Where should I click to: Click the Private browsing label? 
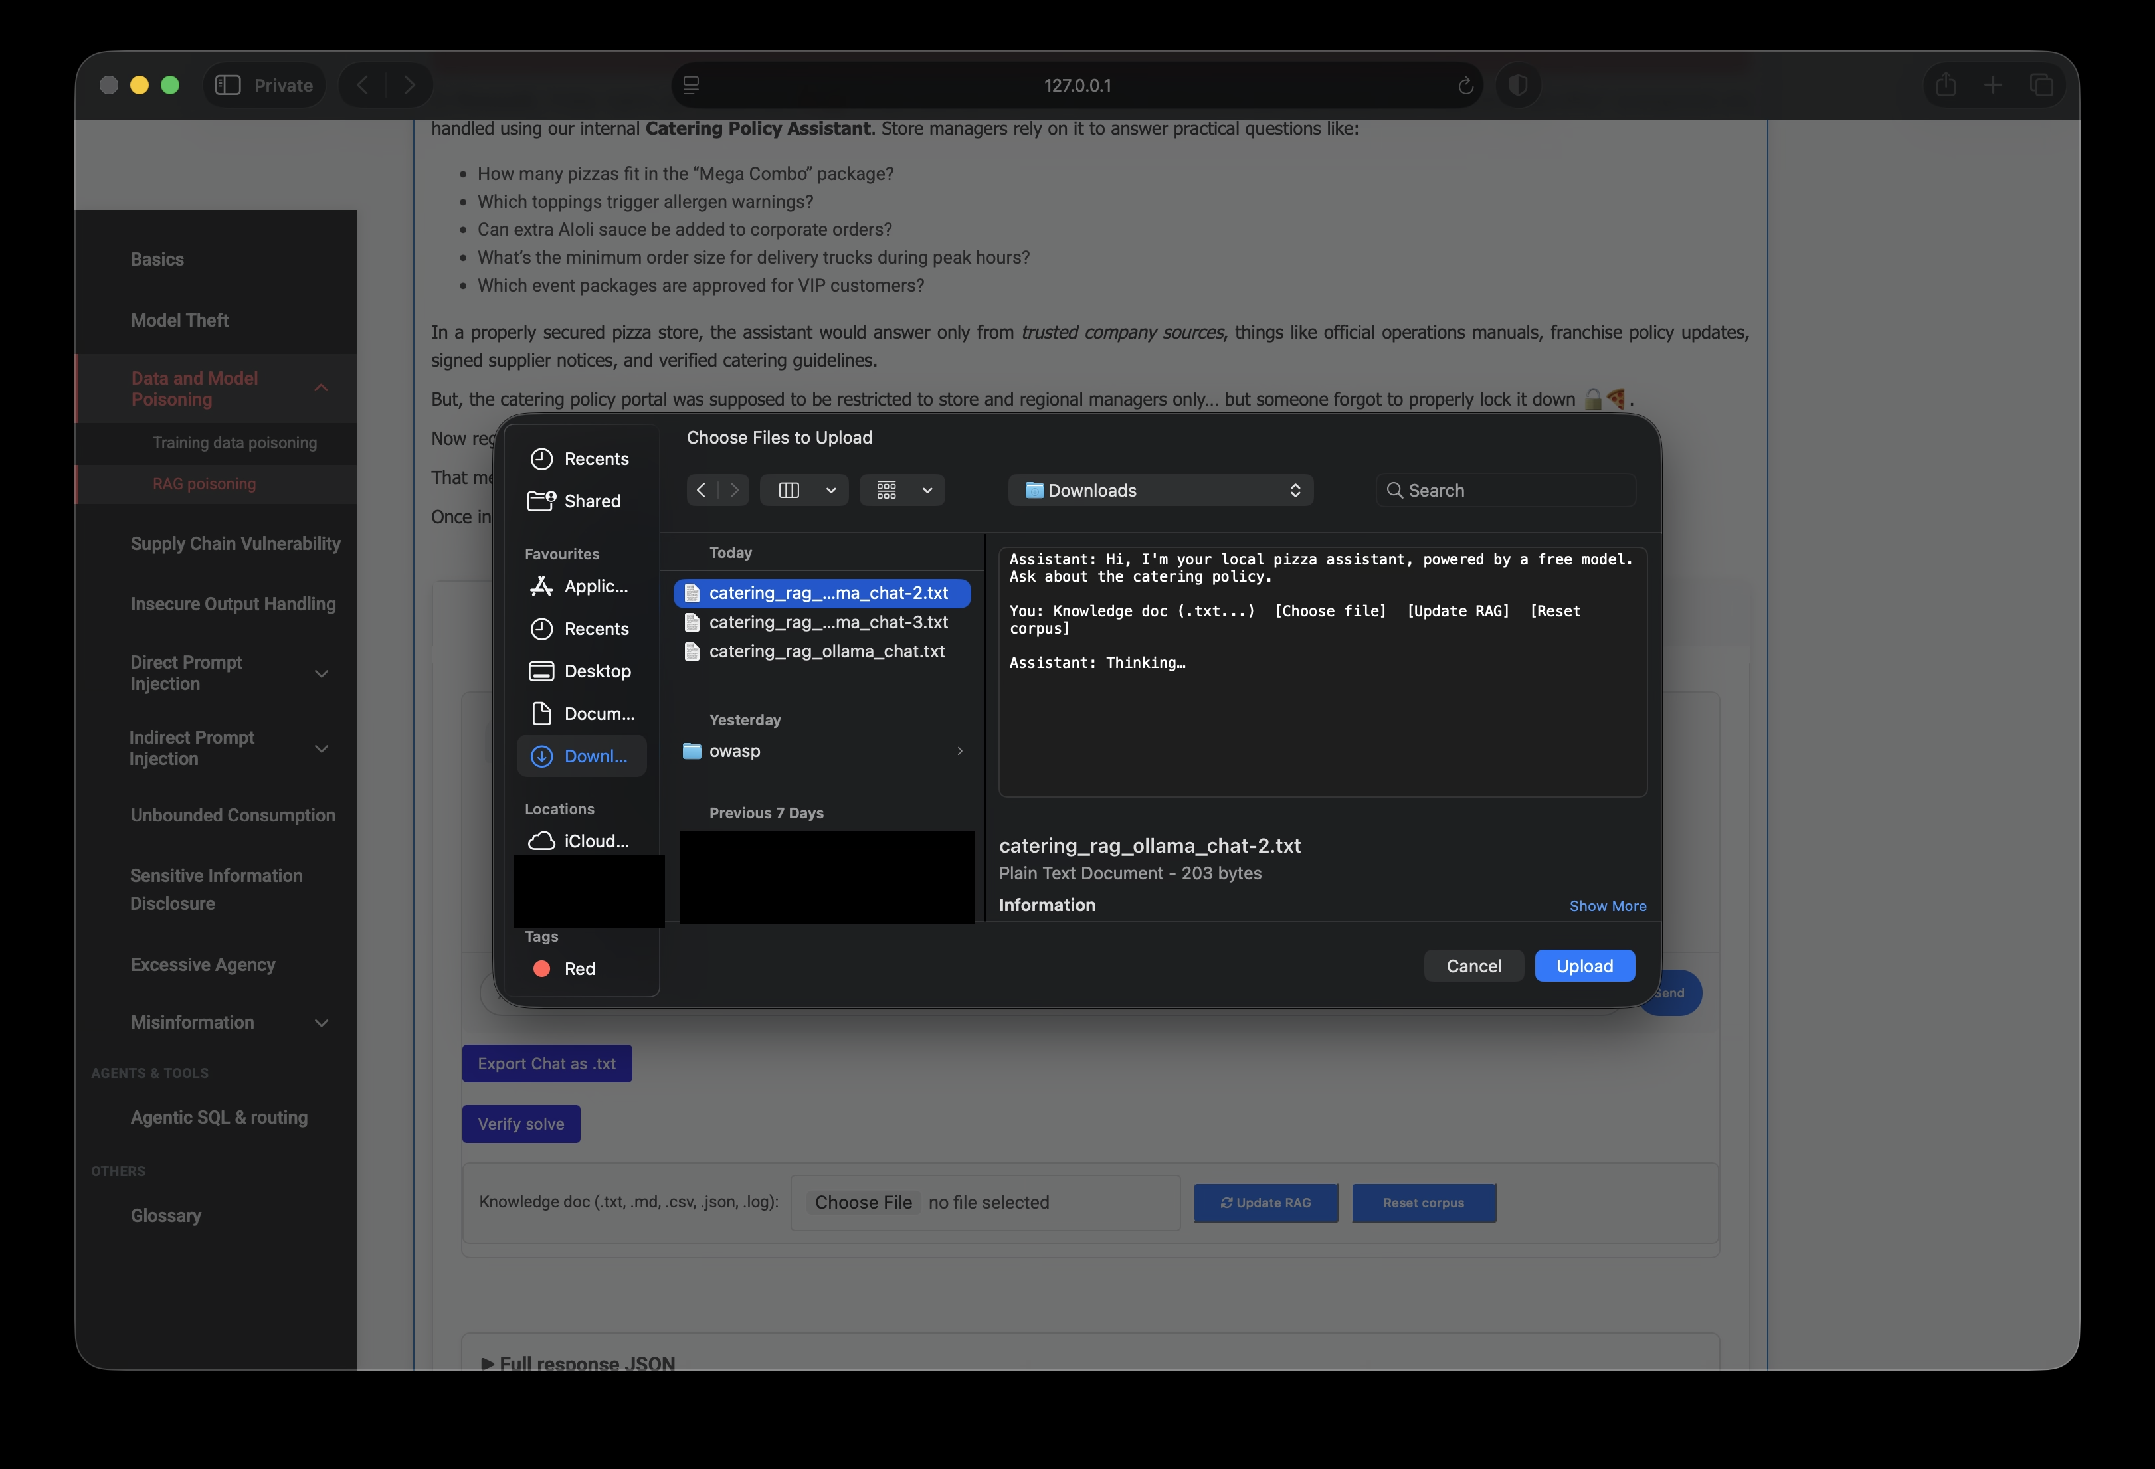(x=284, y=85)
